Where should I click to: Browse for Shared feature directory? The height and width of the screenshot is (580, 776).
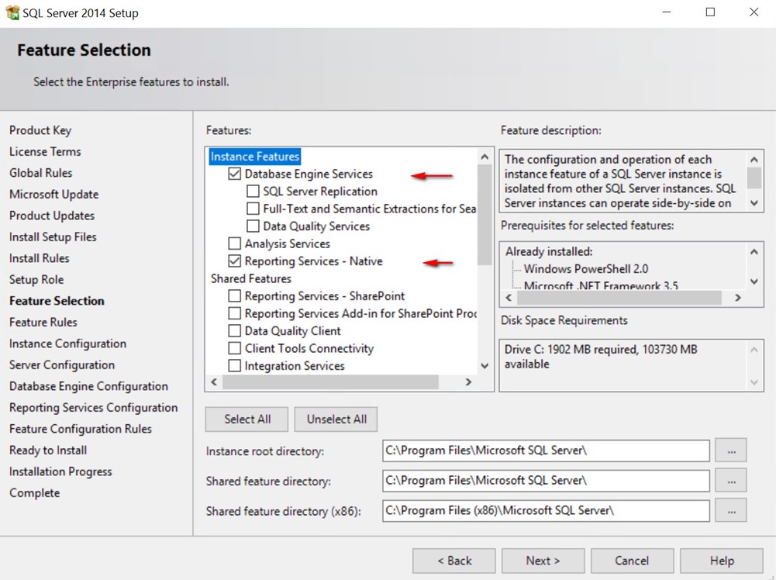[x=731, y=481]
